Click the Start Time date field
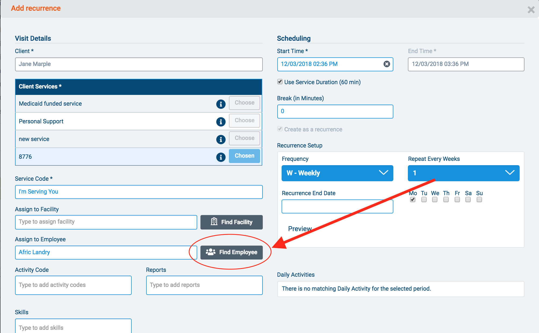 pyautogui.click(x=335, y=64)
